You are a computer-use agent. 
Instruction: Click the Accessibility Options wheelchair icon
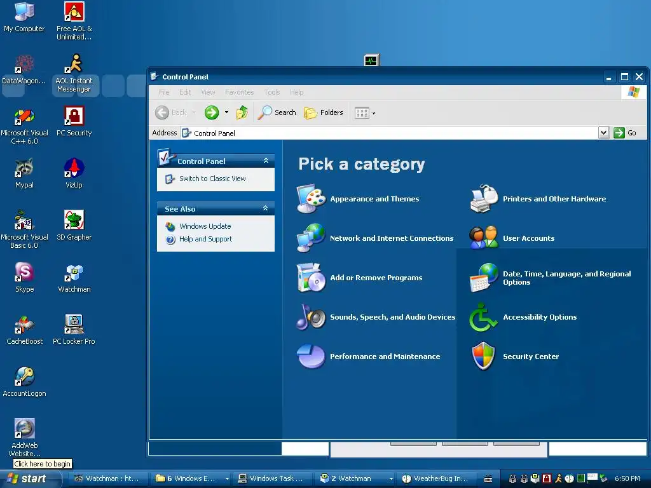(484, 316)
